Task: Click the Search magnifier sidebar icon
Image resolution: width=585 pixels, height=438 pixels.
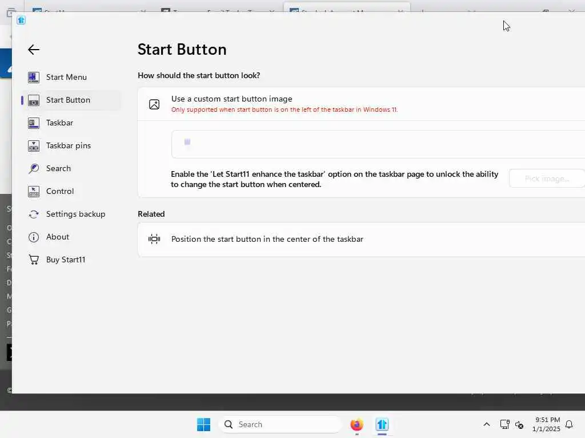Action: (x=34, y=168)
